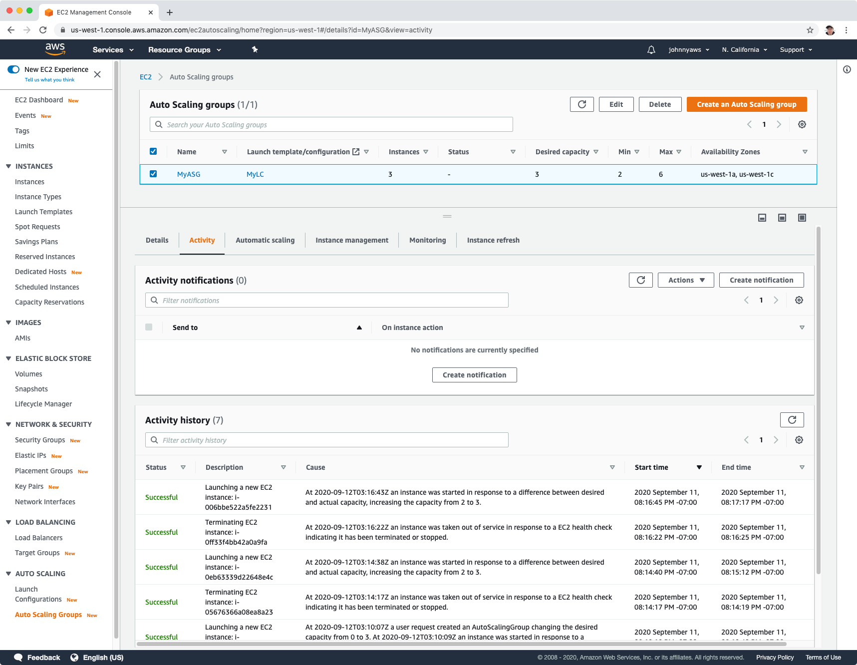Click Create notification in empty state
The height and width of the screenshot is (665, 857).
pyautogui.click(x=475, y=375)
